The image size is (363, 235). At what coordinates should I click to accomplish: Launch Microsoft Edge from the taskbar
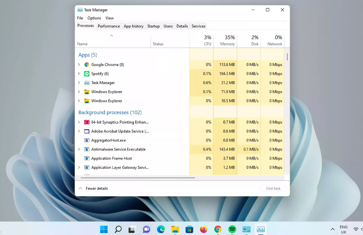(161, 229)
